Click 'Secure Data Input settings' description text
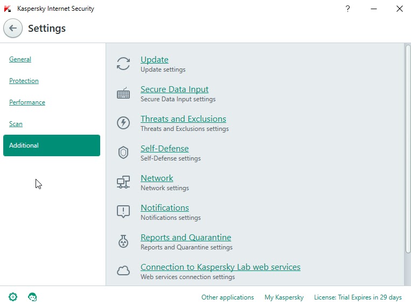Screen dimensions: 411x306 click(x=178, y=99)
